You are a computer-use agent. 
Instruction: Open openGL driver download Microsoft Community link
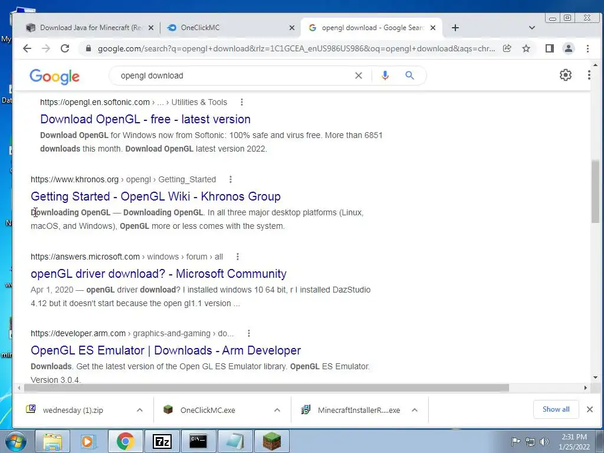click(159, 274)
